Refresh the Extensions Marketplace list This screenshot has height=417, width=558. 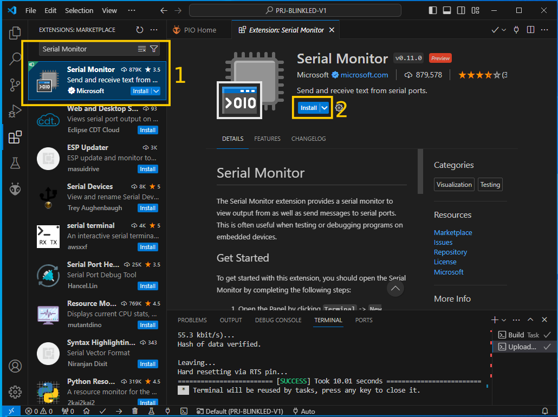[x=140, y=30]
